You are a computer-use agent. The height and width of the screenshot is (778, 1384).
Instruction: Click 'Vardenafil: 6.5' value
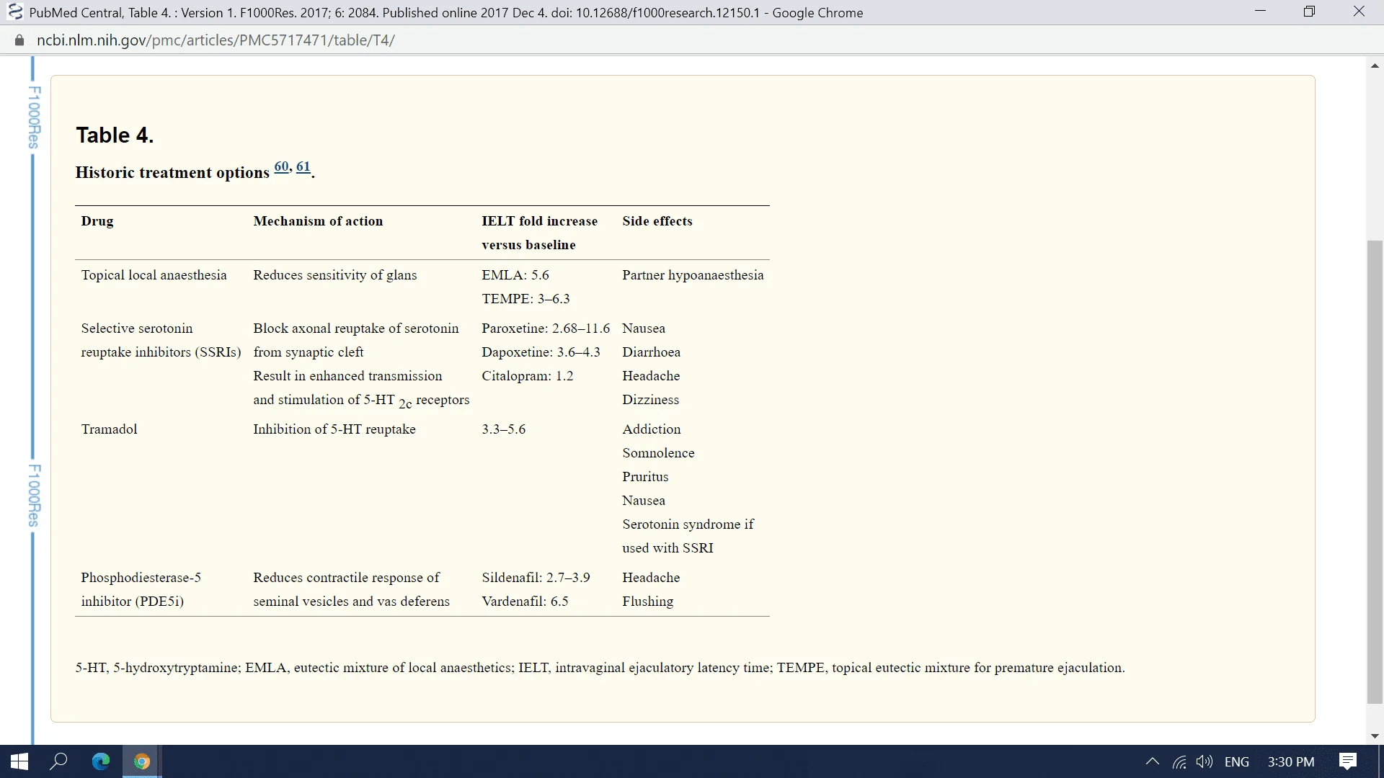pos(525,602)
